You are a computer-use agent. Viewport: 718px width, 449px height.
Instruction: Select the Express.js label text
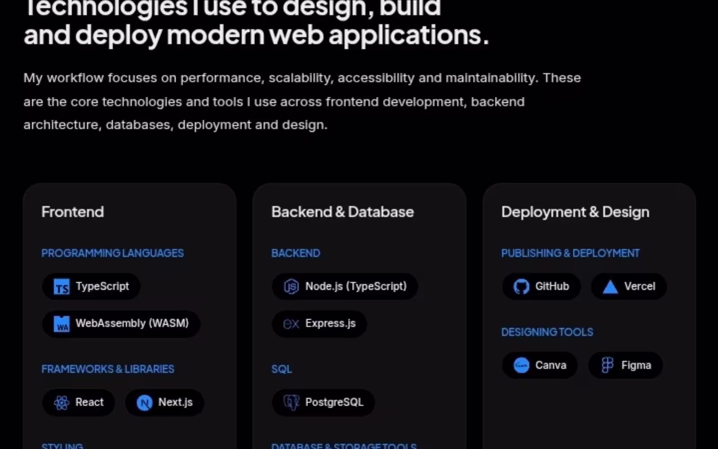pyautogui.click(x=330, y=323)
